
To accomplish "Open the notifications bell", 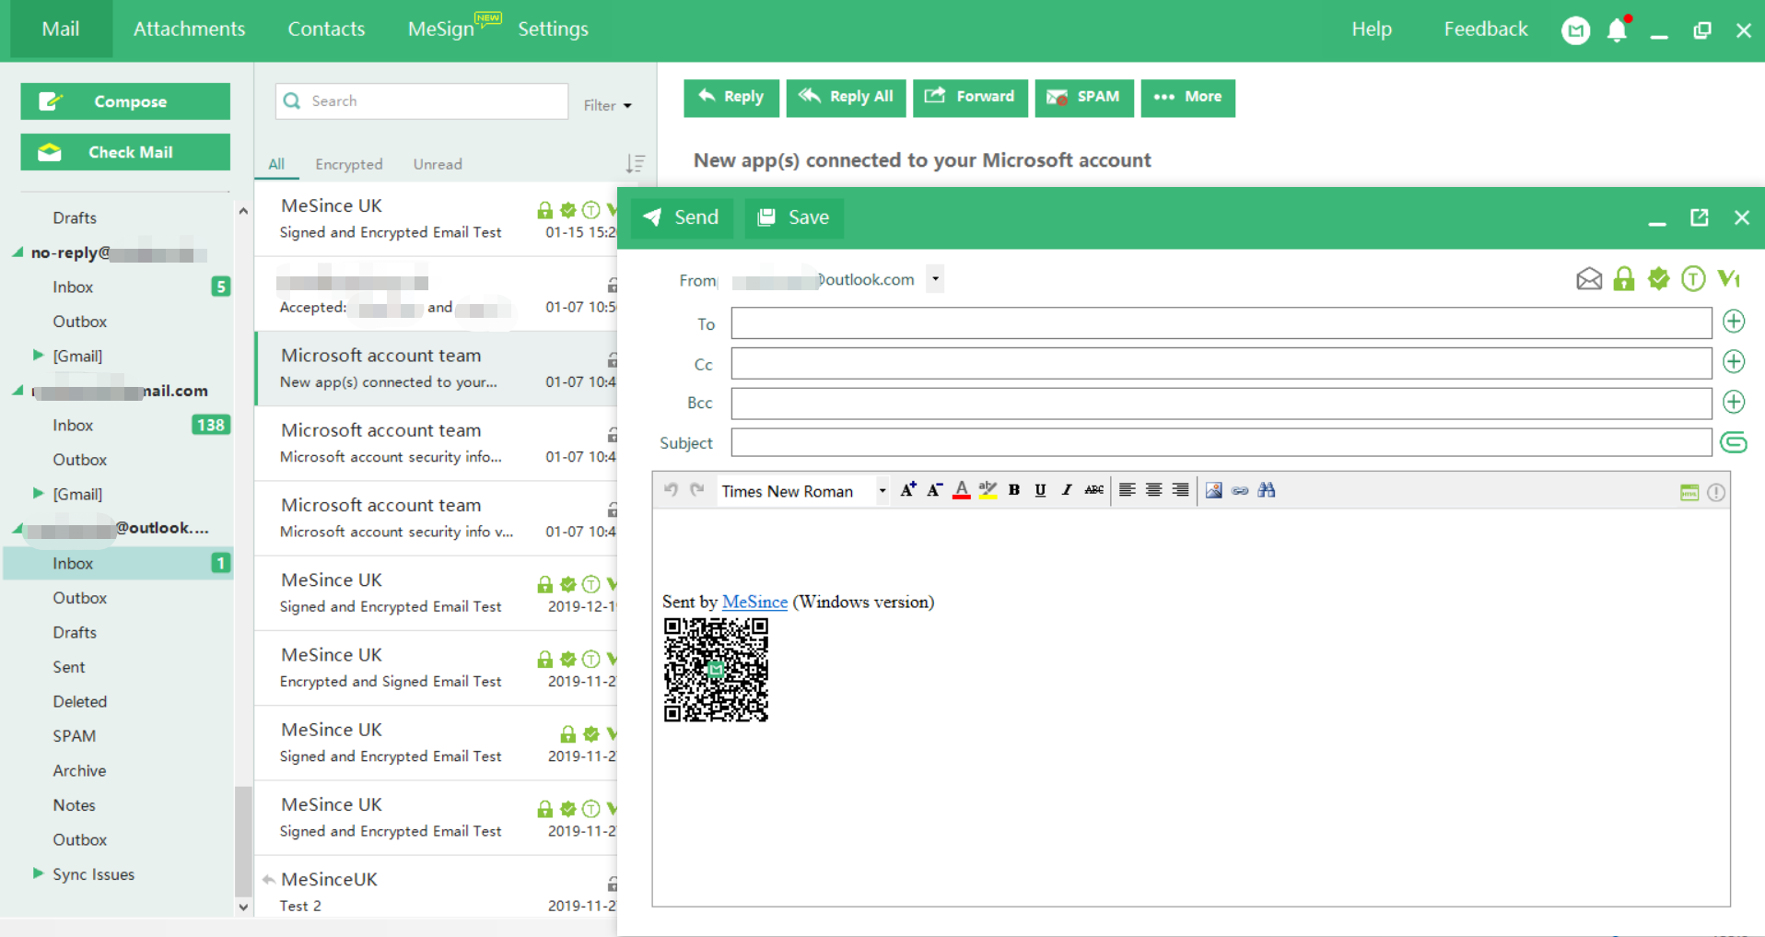I will 1617,30.
